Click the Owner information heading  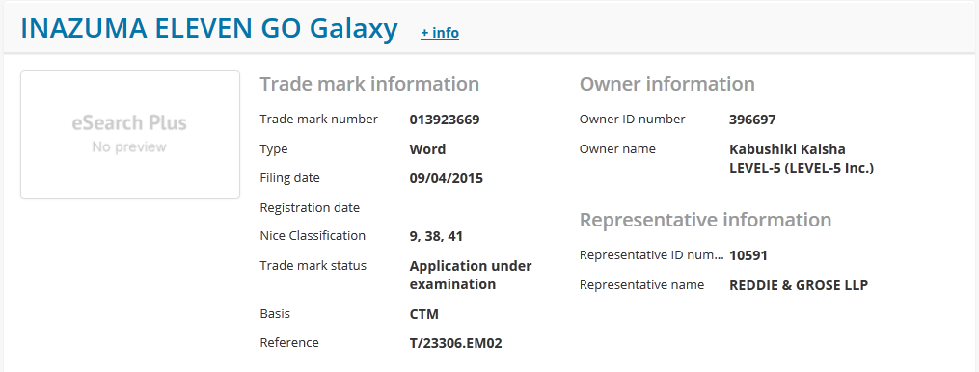coord(666,84)
